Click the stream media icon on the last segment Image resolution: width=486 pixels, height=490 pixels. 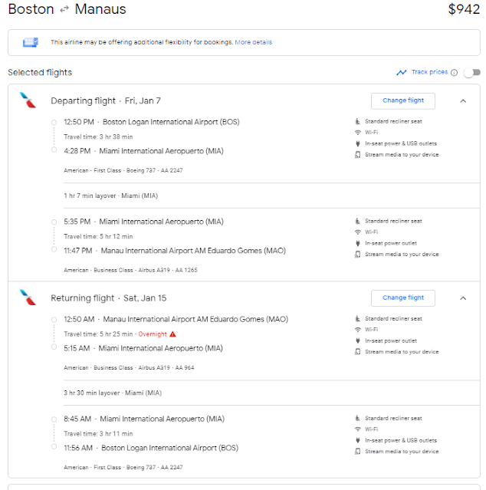click(358, 452)
